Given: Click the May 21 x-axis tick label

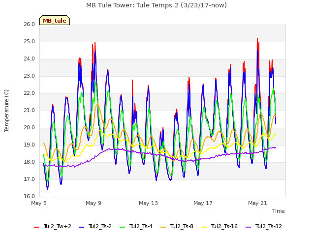Looking at the screenshot, I should (257, 203).
